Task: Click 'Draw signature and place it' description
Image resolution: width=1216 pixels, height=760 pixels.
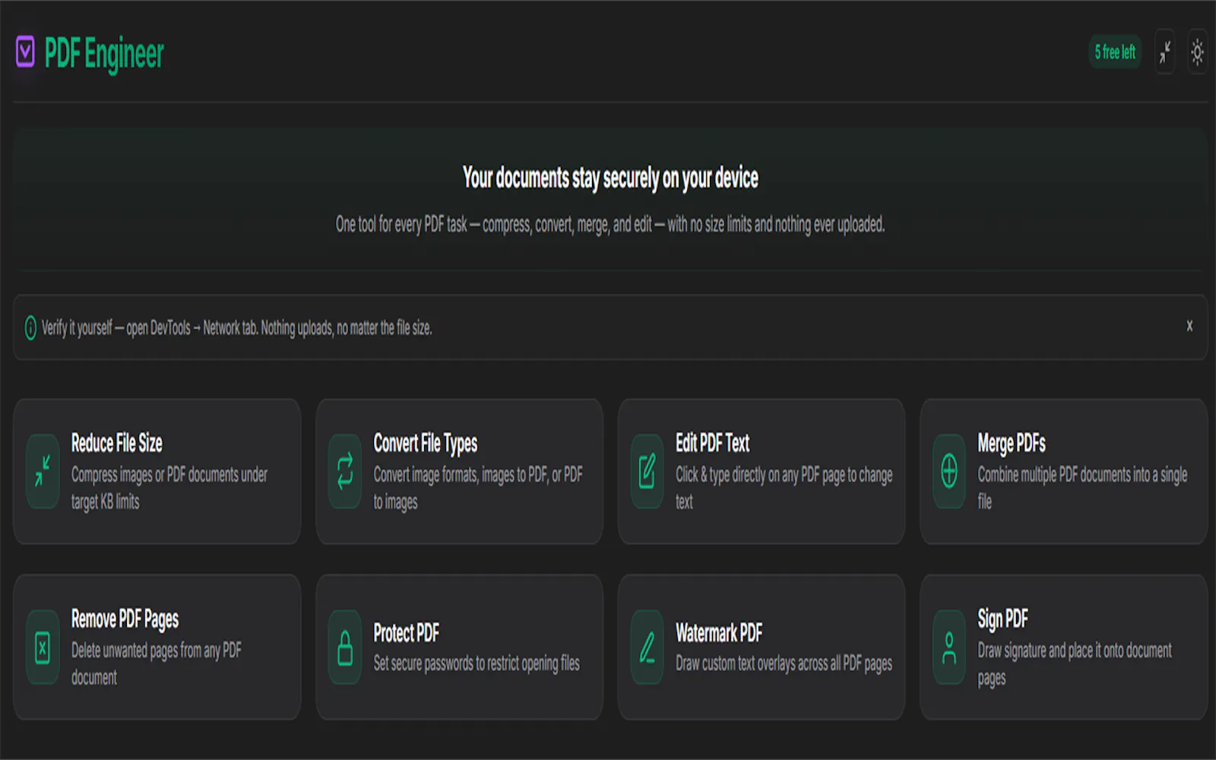Action: click(x=1075, y=663)
